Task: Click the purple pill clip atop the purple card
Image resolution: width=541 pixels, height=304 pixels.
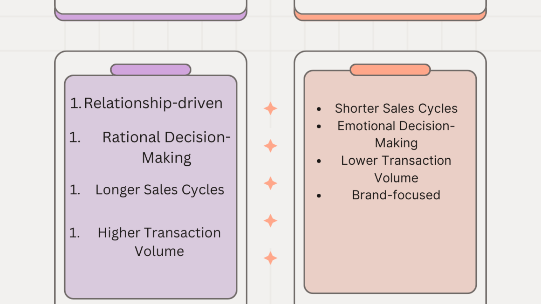Action: pos(151,70)
